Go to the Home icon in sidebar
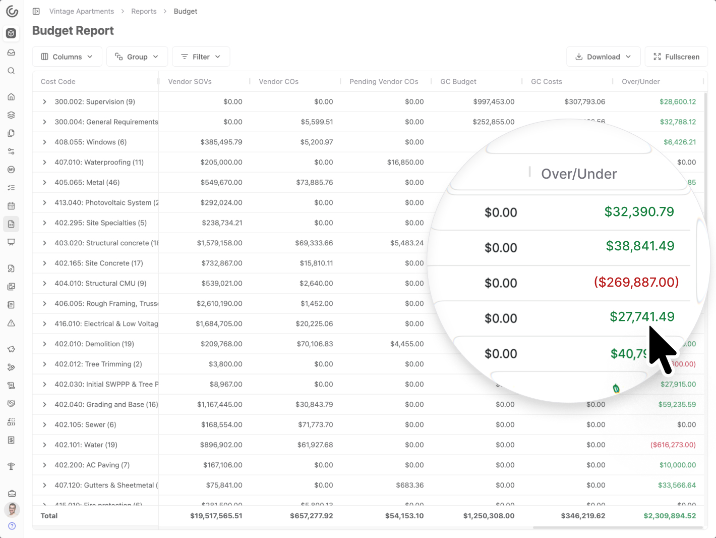This screenshot has width=716, height=538. coord(11,97)
